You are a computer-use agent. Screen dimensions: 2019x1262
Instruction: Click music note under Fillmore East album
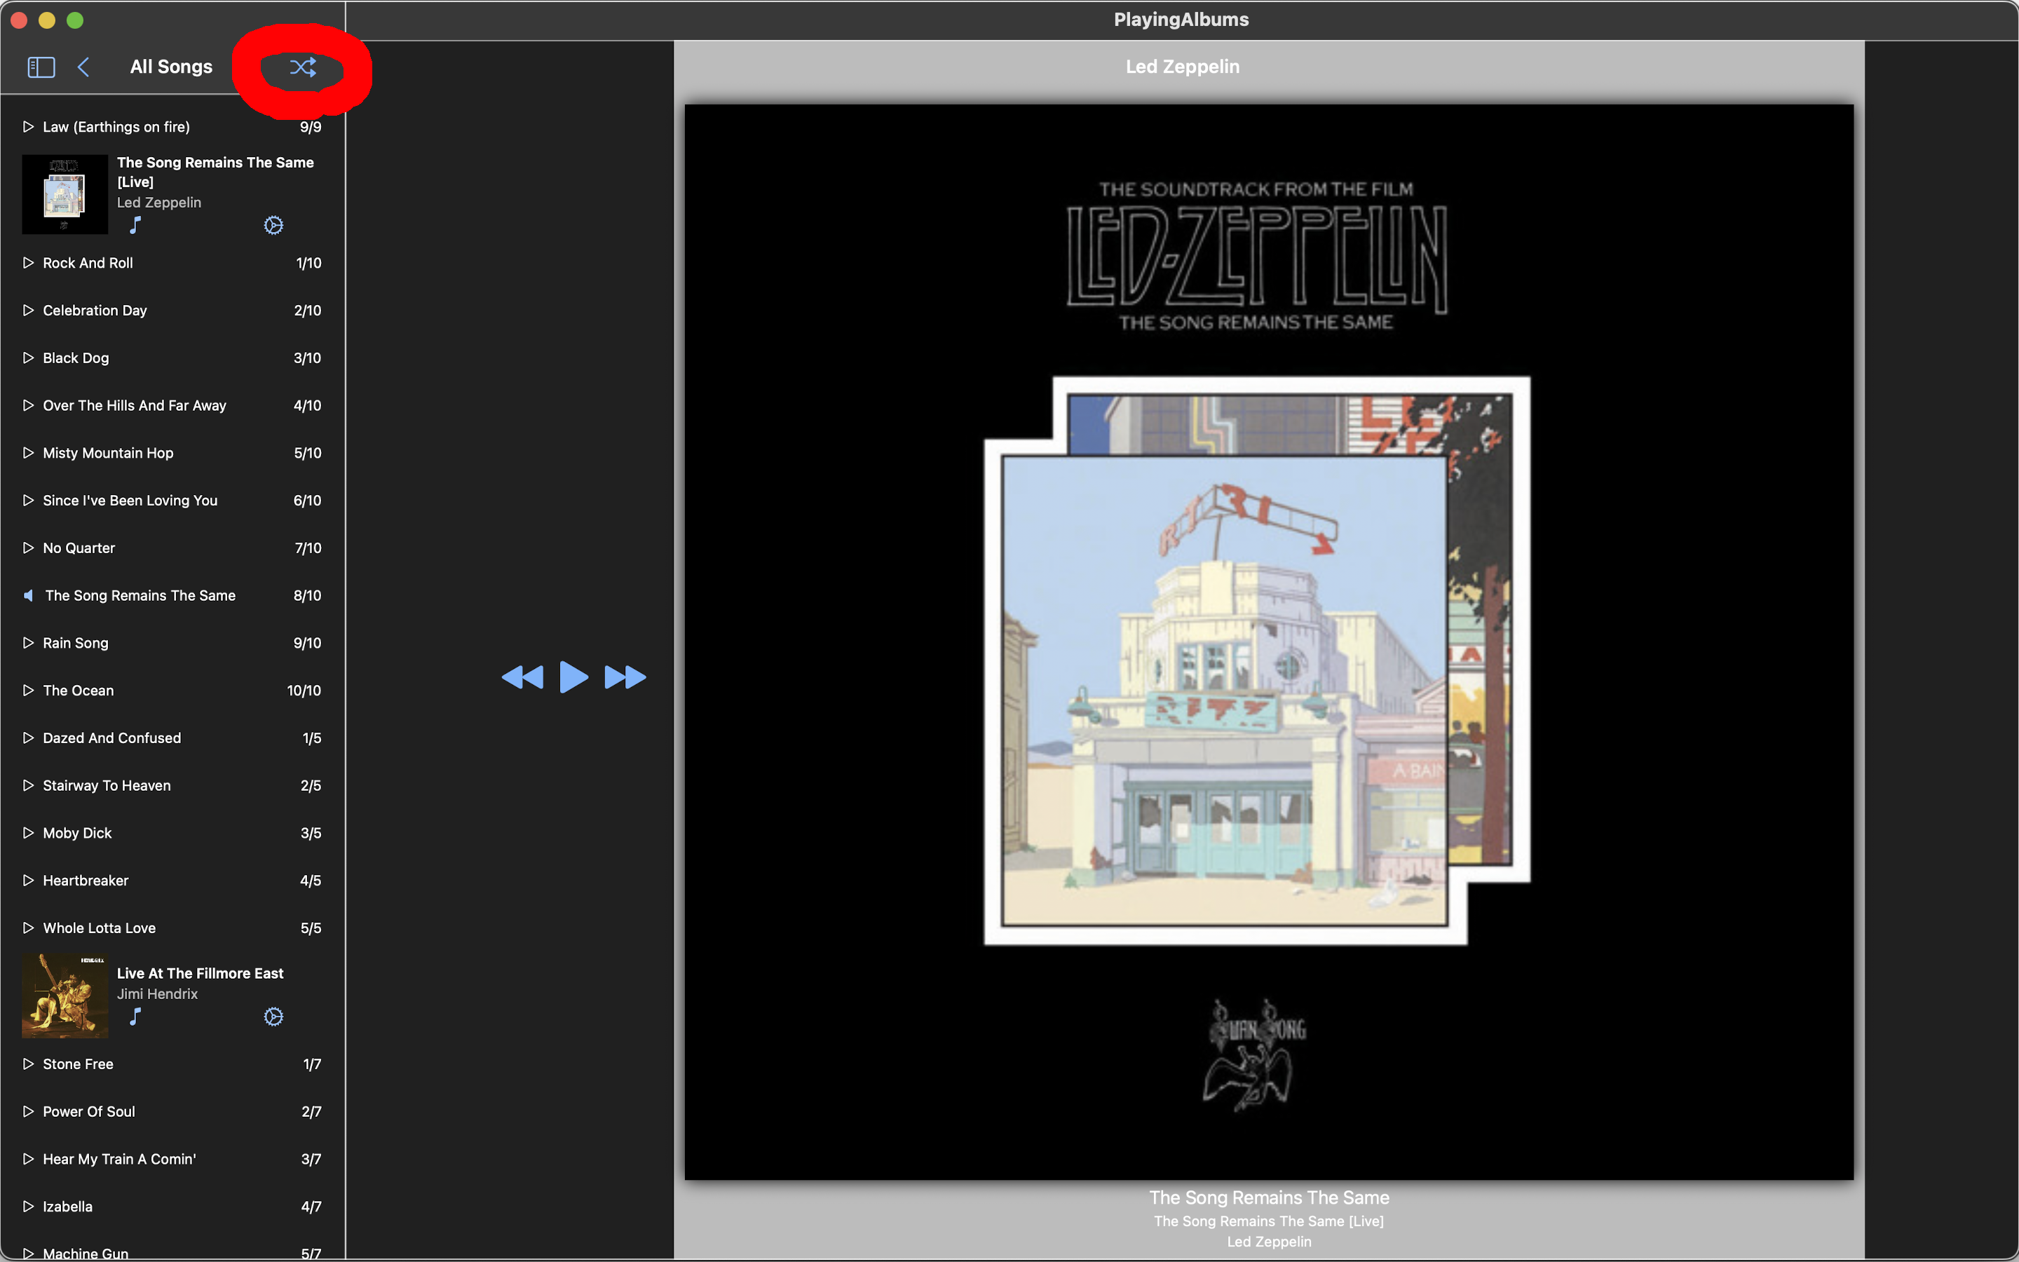[x=135, y=1017]
